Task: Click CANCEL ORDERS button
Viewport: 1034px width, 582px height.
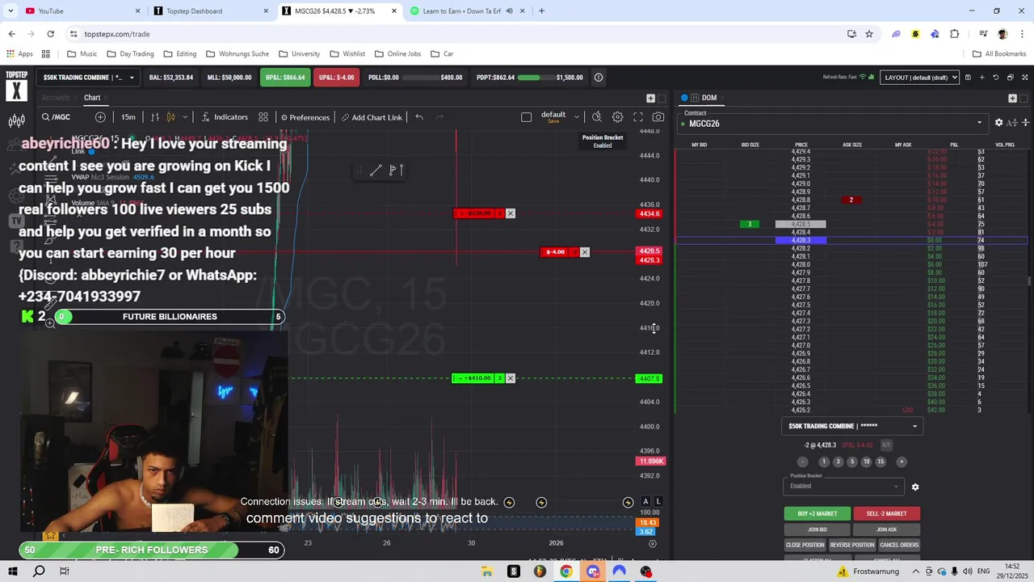Action: 899,545
